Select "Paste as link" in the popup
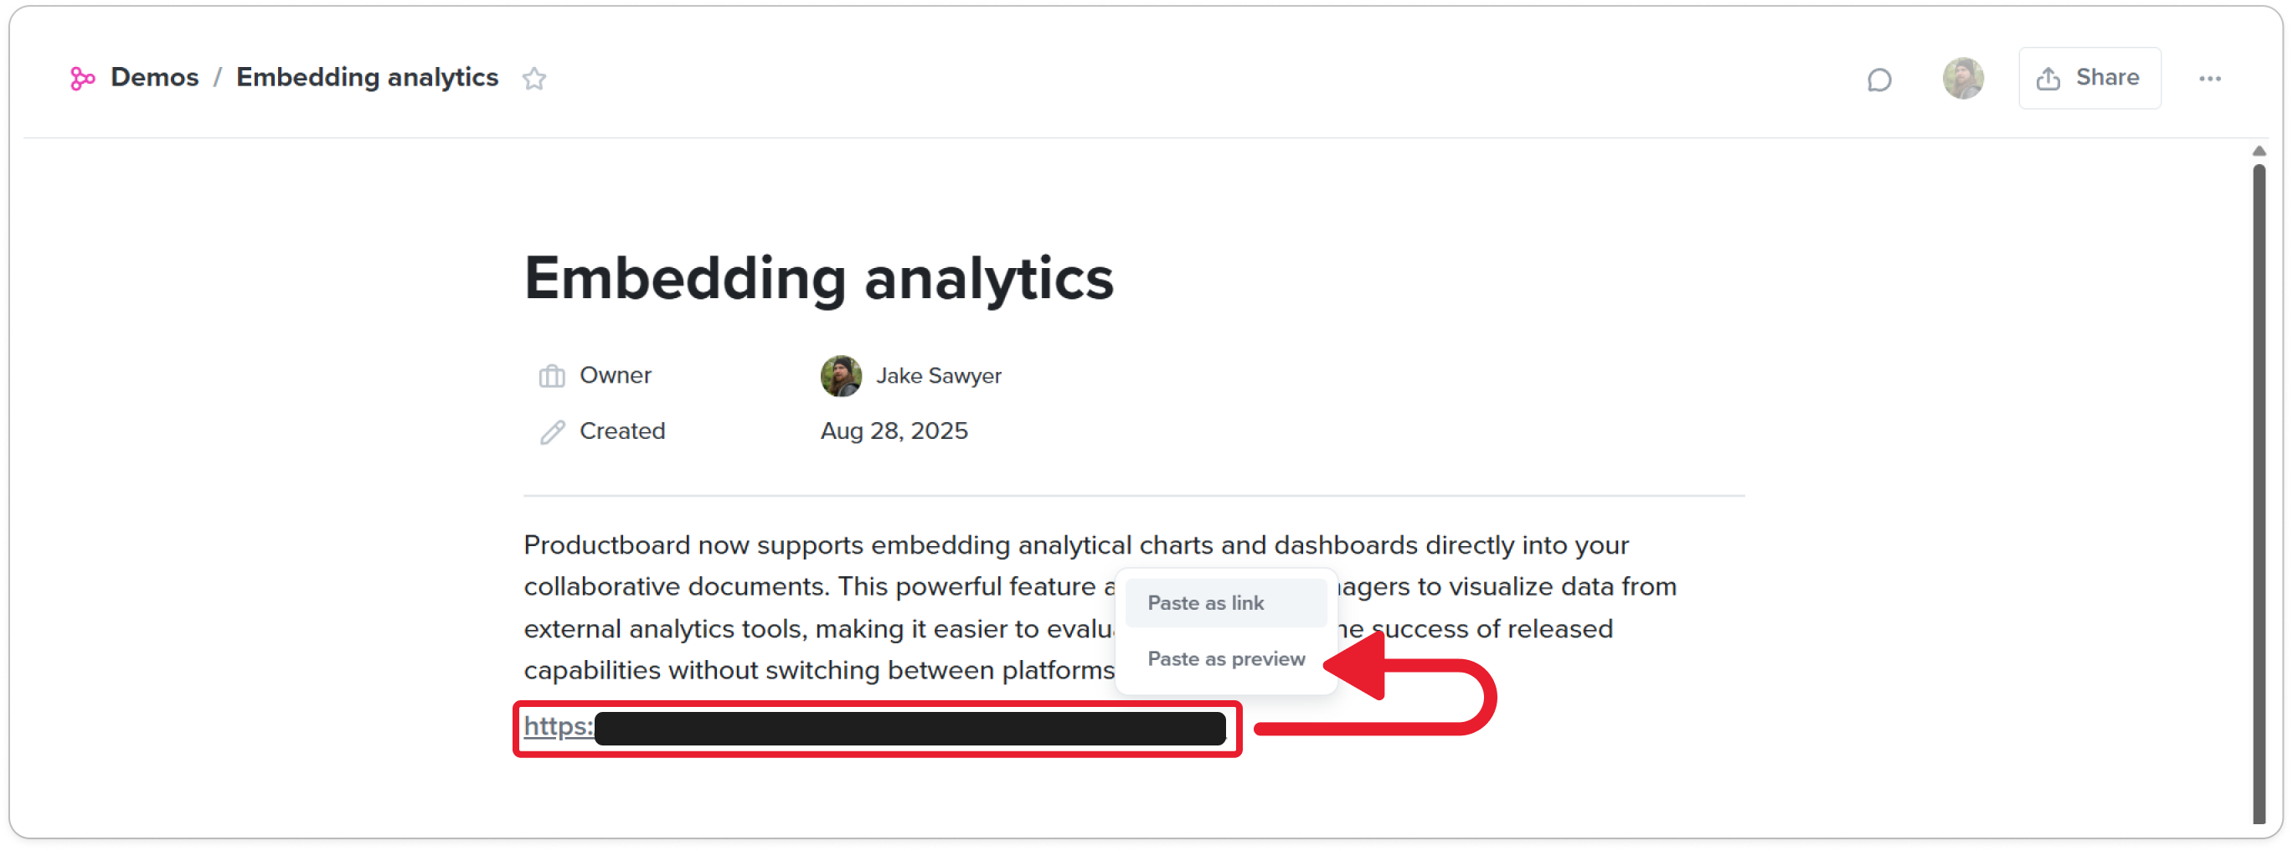The height and width of the screenshot is (851, 2293). (x=1206, y=602)
